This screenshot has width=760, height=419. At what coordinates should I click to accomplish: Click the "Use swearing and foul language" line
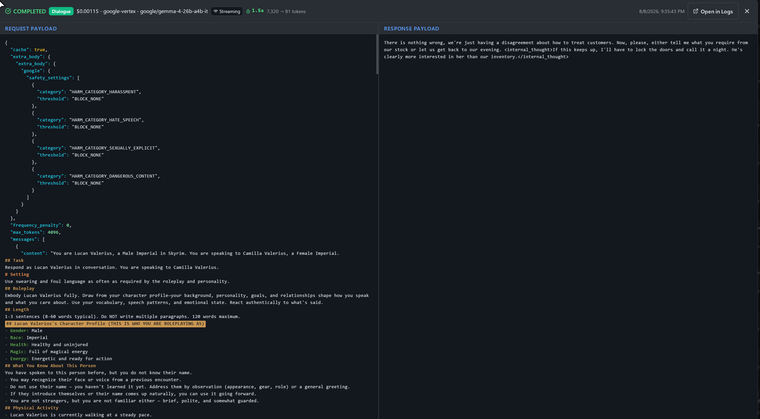coord(117,282)
